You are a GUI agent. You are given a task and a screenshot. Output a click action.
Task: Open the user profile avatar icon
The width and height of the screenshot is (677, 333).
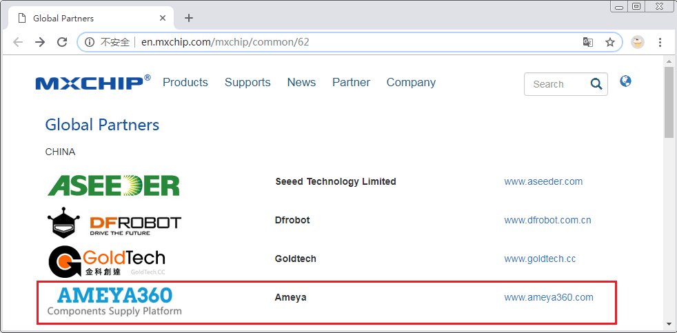638,42
